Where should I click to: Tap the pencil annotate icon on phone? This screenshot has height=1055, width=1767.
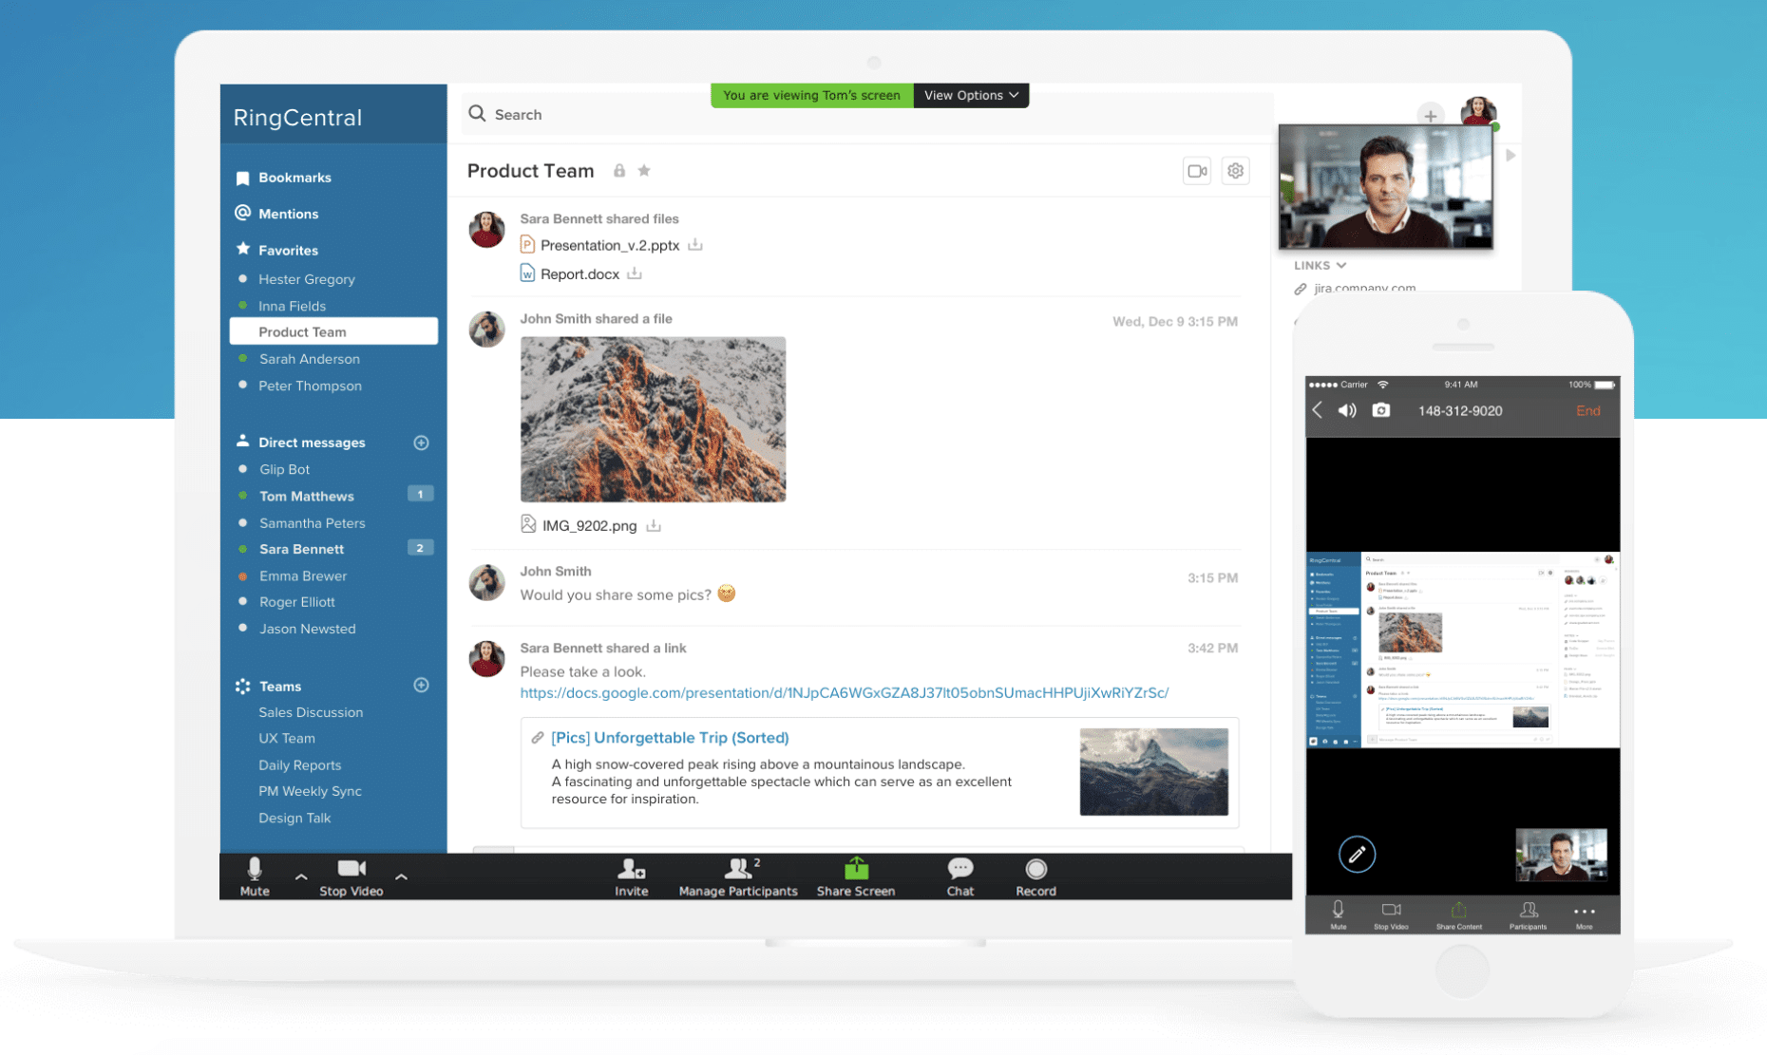click(1357, 854)
